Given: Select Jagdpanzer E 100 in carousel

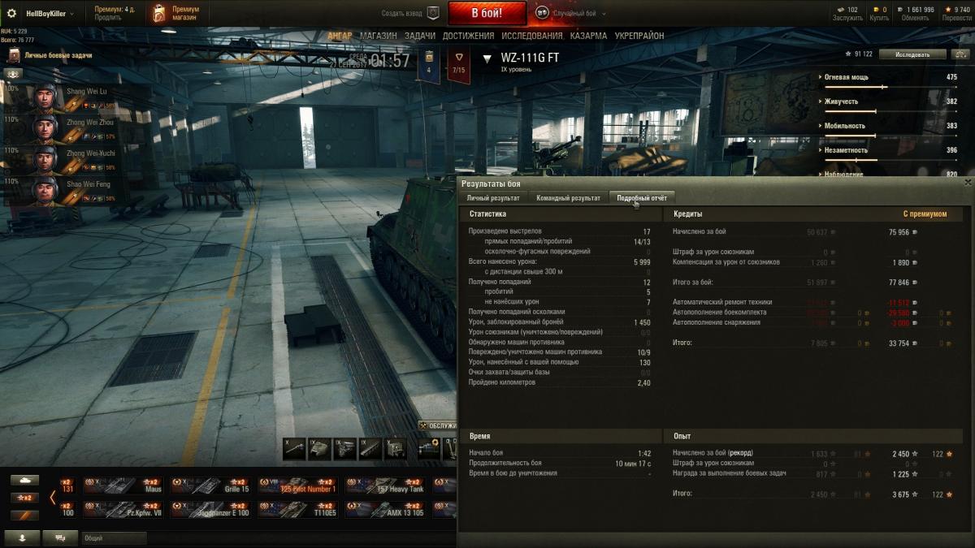Looking at the screenshot, I should point(210,510).
